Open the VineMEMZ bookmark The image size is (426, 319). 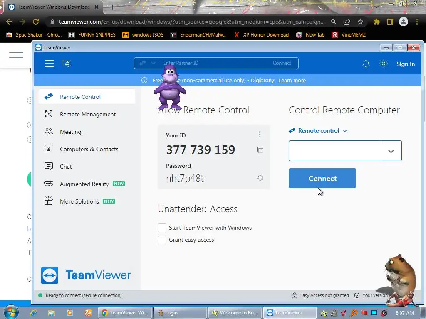[x=349, y=35]
